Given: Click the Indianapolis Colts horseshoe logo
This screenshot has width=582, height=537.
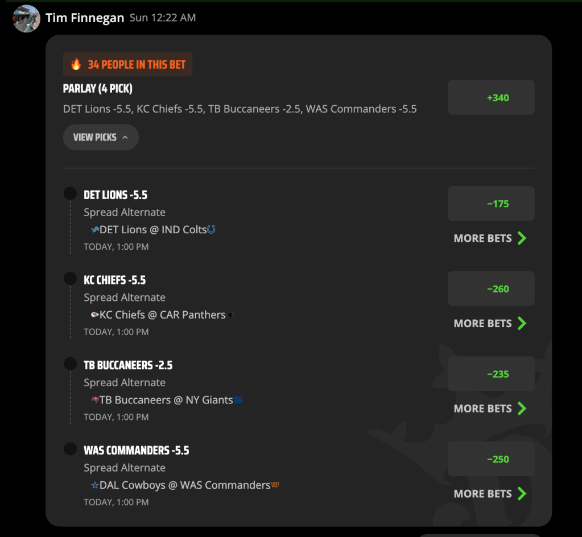Looking at the screenshot, I should [x=211, y=229].
